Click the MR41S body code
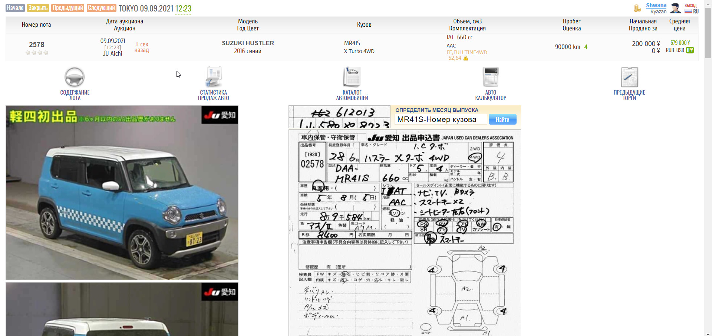The height and width of the screenshot is (336, 712). [x=352, y=43]
